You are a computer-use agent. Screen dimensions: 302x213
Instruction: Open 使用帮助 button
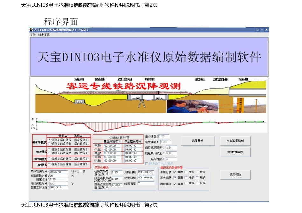coord(235,175)
